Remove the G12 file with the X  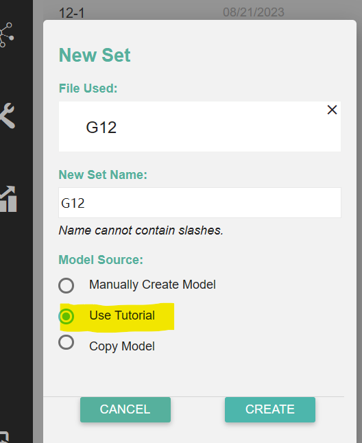332,110
